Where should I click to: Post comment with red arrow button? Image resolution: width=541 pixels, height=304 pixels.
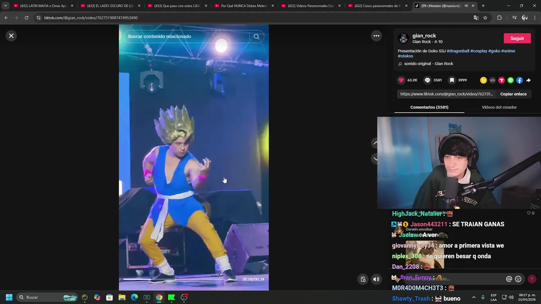coord(532,279)
